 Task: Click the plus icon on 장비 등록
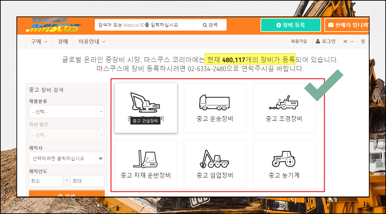coord(279,25)
